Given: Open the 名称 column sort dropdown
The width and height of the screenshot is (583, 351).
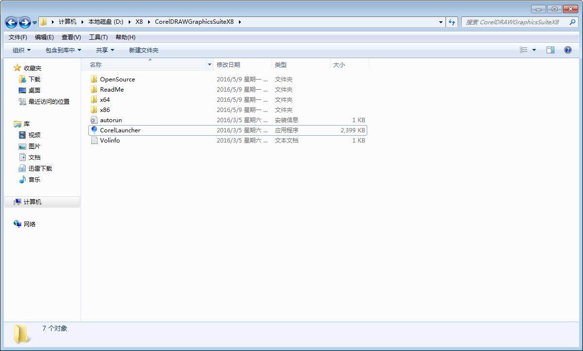Looking at the screenshot, I should 209,64.
